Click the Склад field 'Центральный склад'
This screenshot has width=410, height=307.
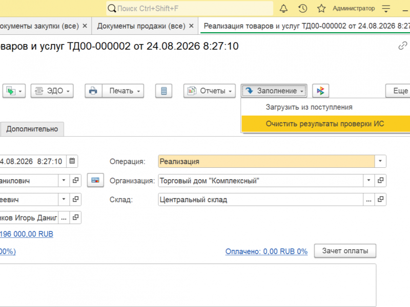pos(261,200)
